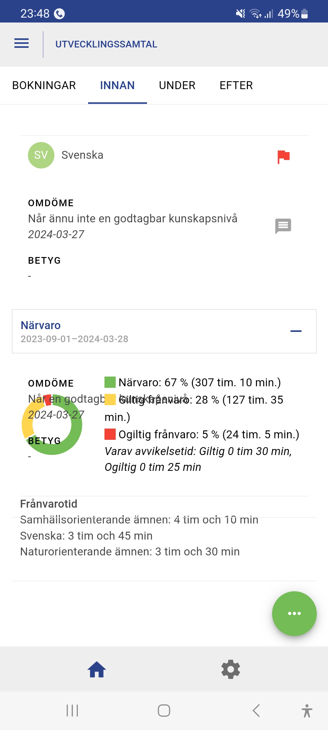Tap the Android accessibility shortcut icon
Screen dimensions: 328x730
[x=307, y=711]
